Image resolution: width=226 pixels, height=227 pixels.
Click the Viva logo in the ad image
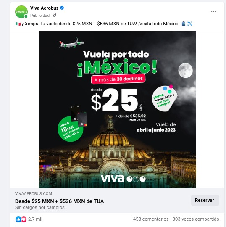[123, 179]
